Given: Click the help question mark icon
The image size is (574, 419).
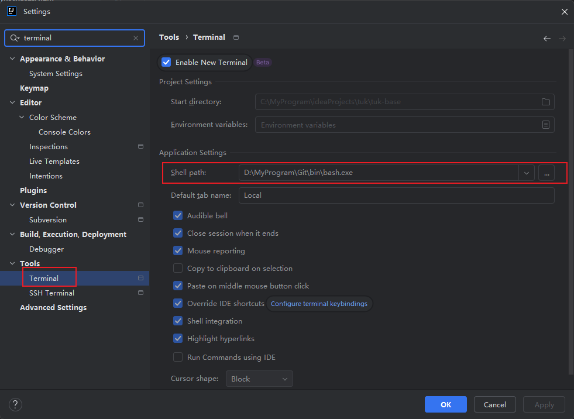Looking at the screenshot, I should pos(16,404).
